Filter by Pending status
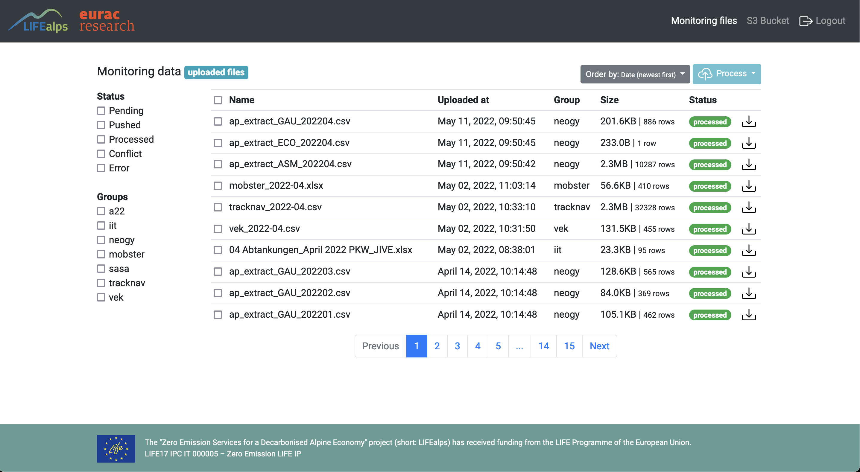Screen dimensions: 860x472 tap(101, 110)
